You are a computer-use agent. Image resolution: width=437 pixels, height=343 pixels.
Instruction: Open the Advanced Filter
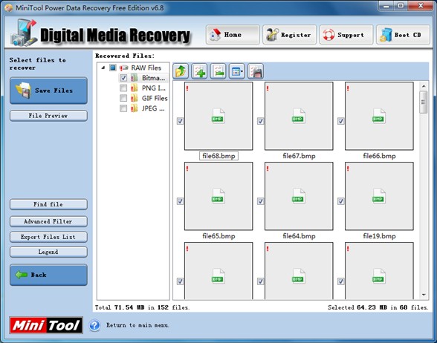pos(48,221)
